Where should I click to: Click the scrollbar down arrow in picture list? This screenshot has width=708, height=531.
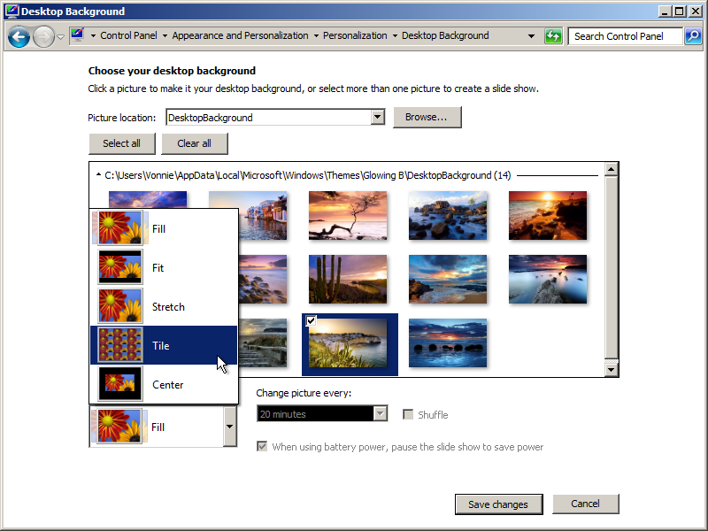[x=612, y=370]
